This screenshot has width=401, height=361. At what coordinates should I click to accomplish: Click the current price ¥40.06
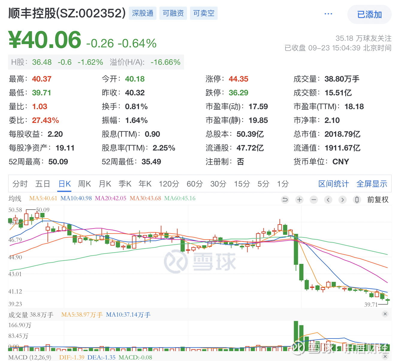45,40
